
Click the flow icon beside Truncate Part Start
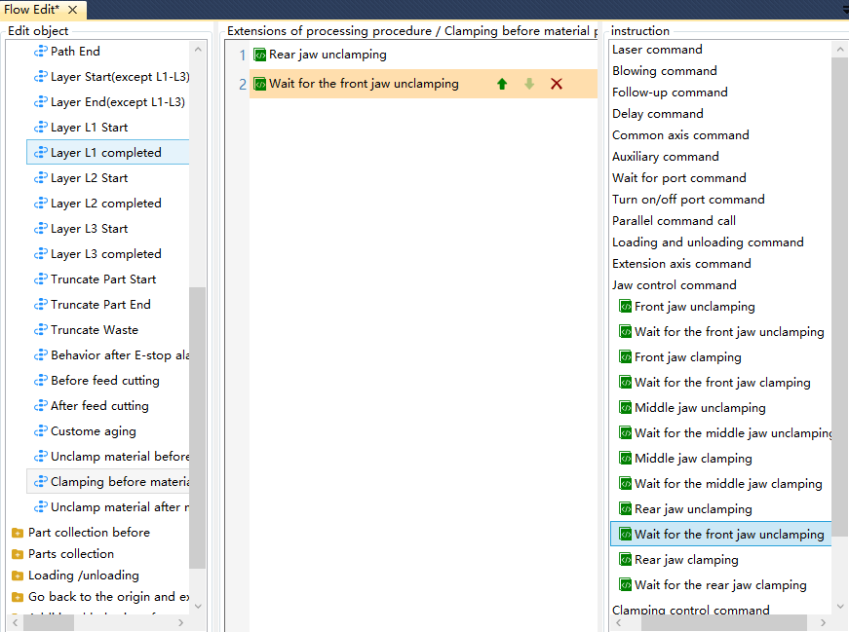(x=41, y=279)
